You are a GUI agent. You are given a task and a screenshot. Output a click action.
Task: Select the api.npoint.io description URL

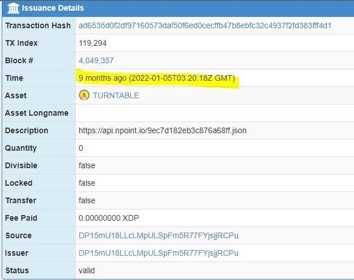[x=162, y=130]
